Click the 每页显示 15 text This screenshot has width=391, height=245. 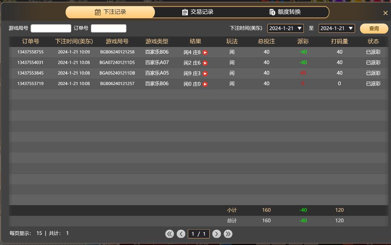click(26, 233)
